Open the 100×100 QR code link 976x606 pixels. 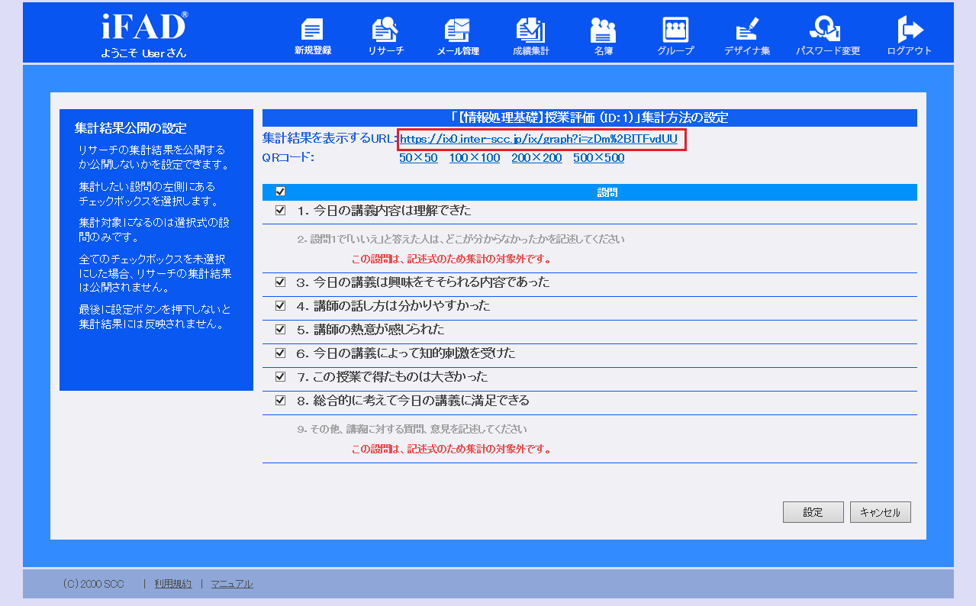[x=475, y=158]
